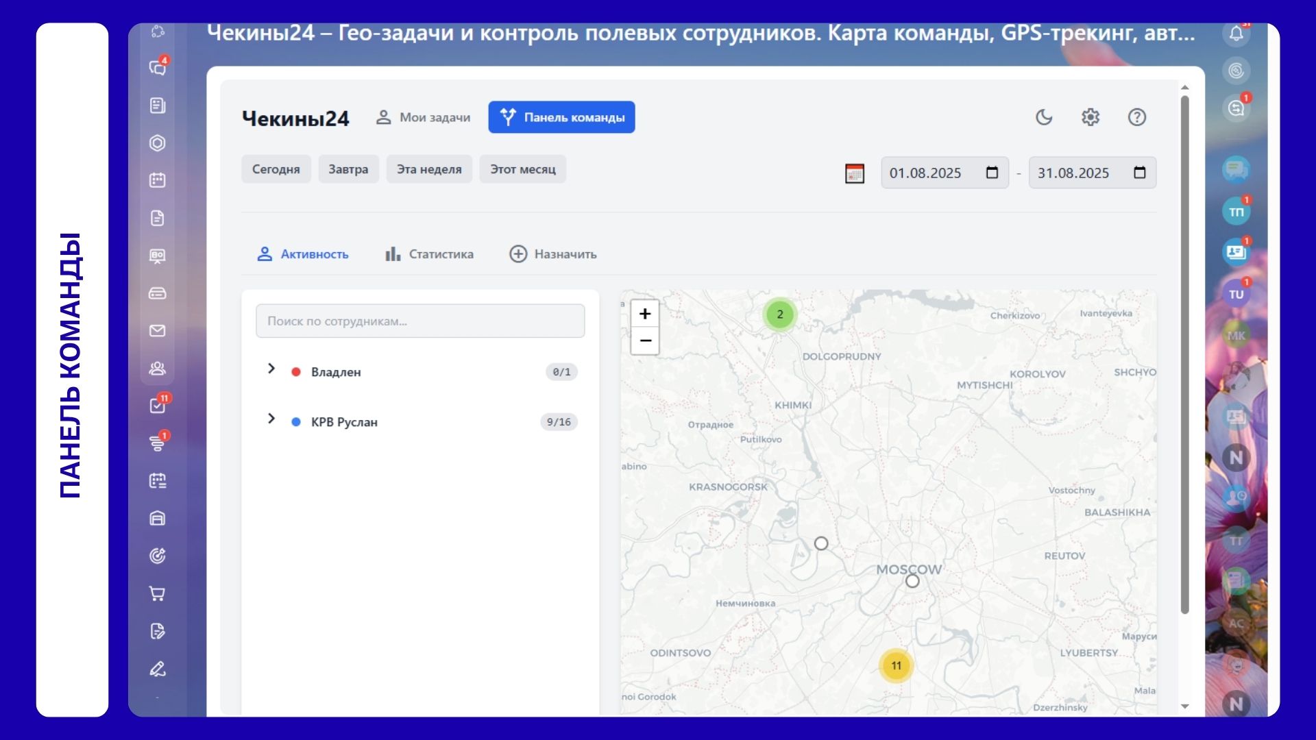Zoom out on the map
This screenshot has height=740, width=1316.
[x=644, y=341]
